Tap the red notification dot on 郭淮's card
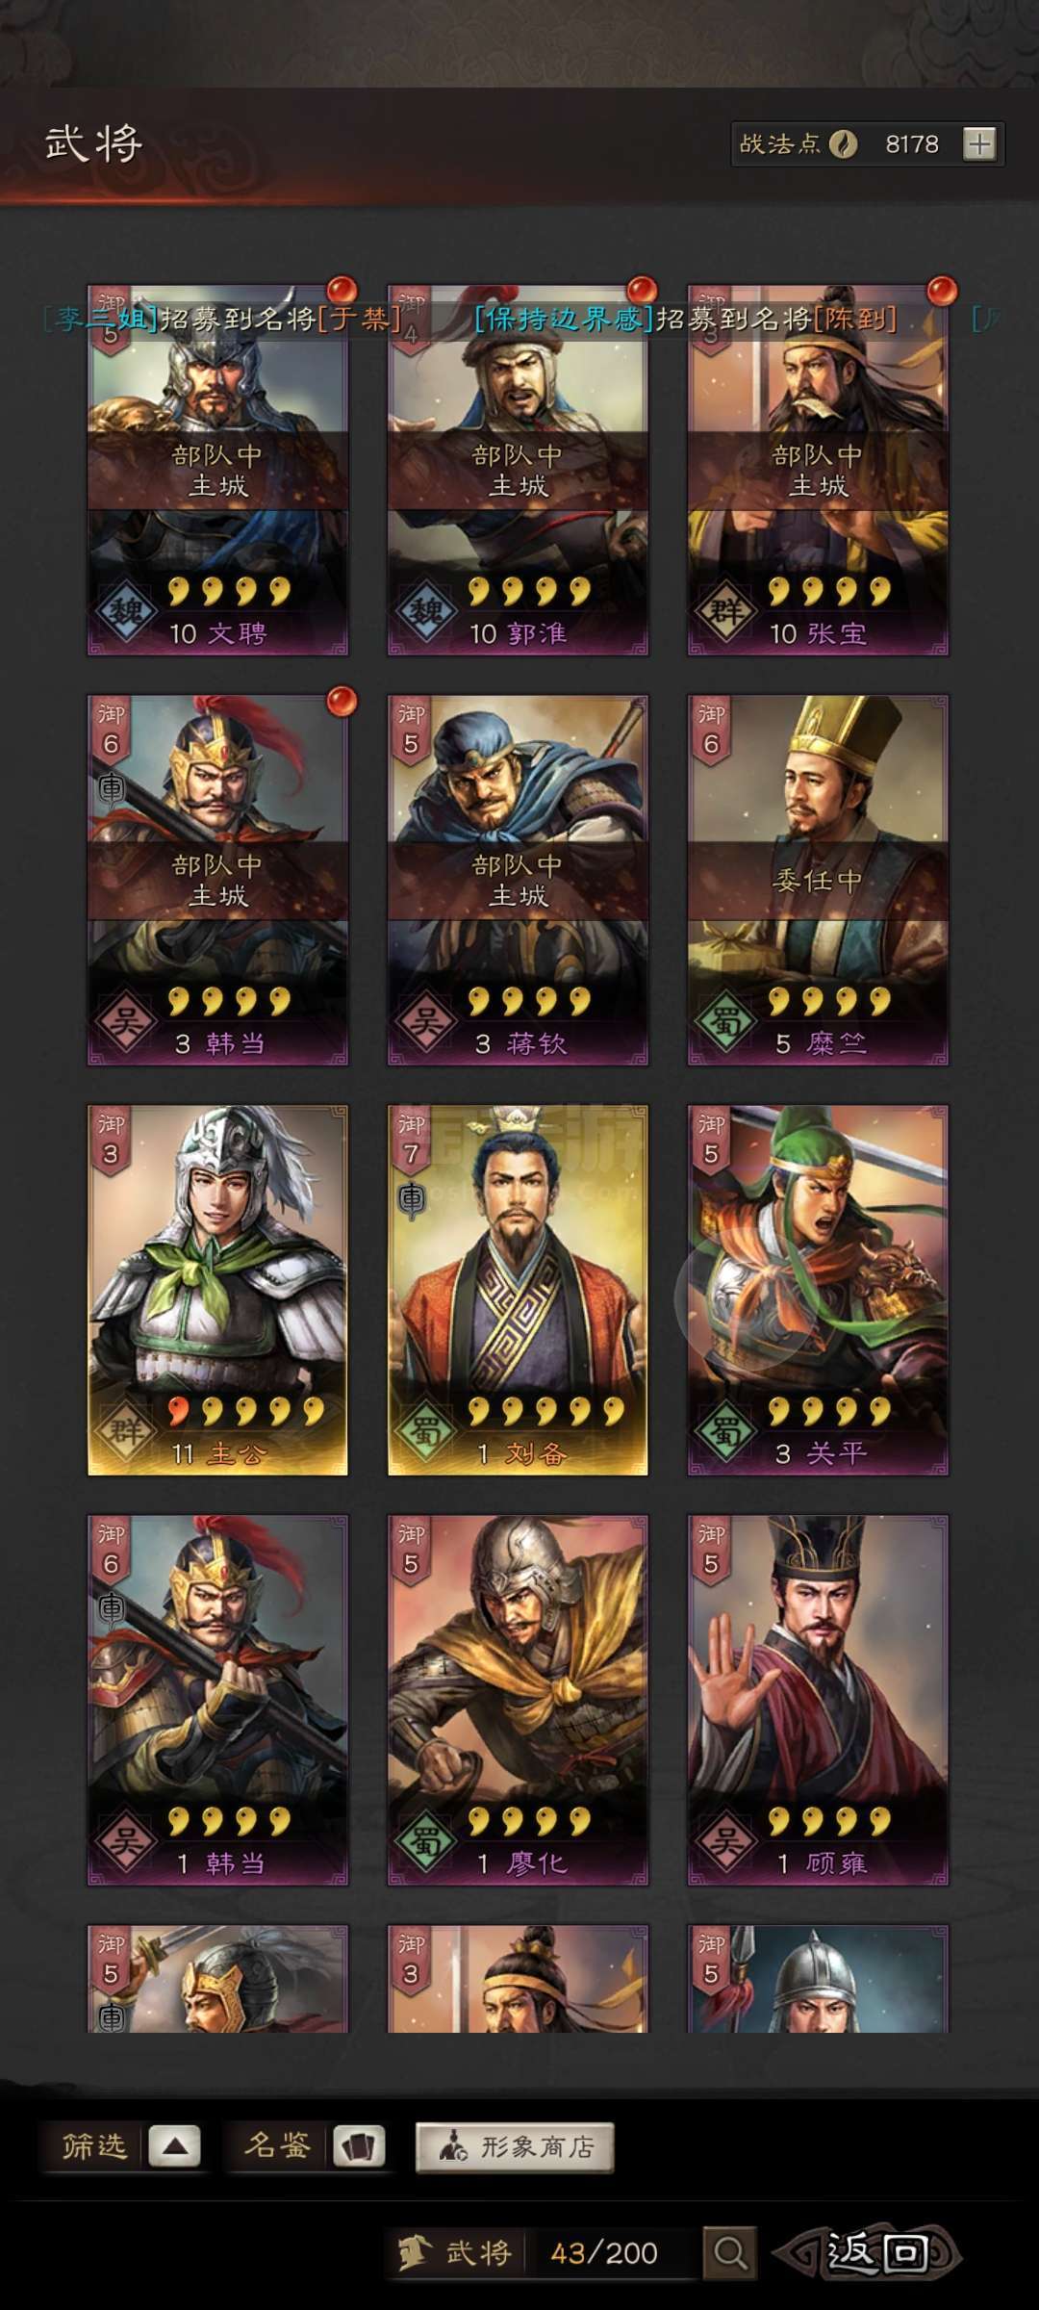Viewport: 1039px width, 2310px height. pyautogui.click(x=642, y=290)
